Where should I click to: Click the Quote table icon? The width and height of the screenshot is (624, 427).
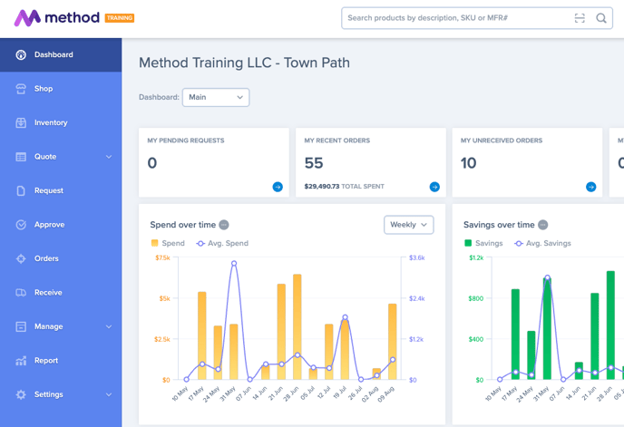pyautogui.click(x=21, y=157)
